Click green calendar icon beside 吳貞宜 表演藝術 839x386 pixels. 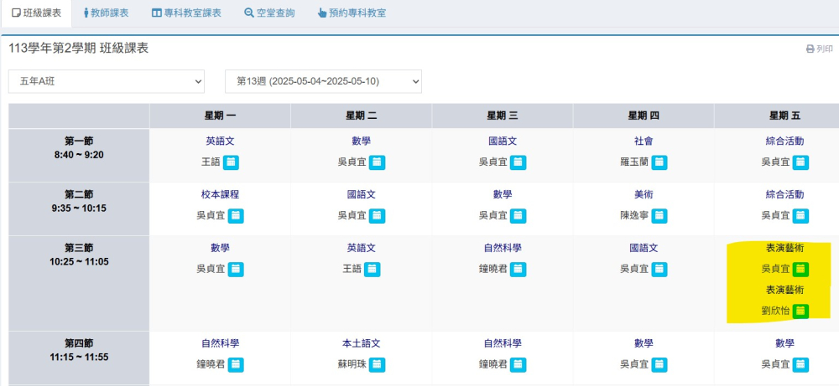800,269
